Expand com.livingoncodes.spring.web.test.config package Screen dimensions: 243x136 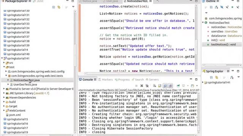tap(6, 71)
